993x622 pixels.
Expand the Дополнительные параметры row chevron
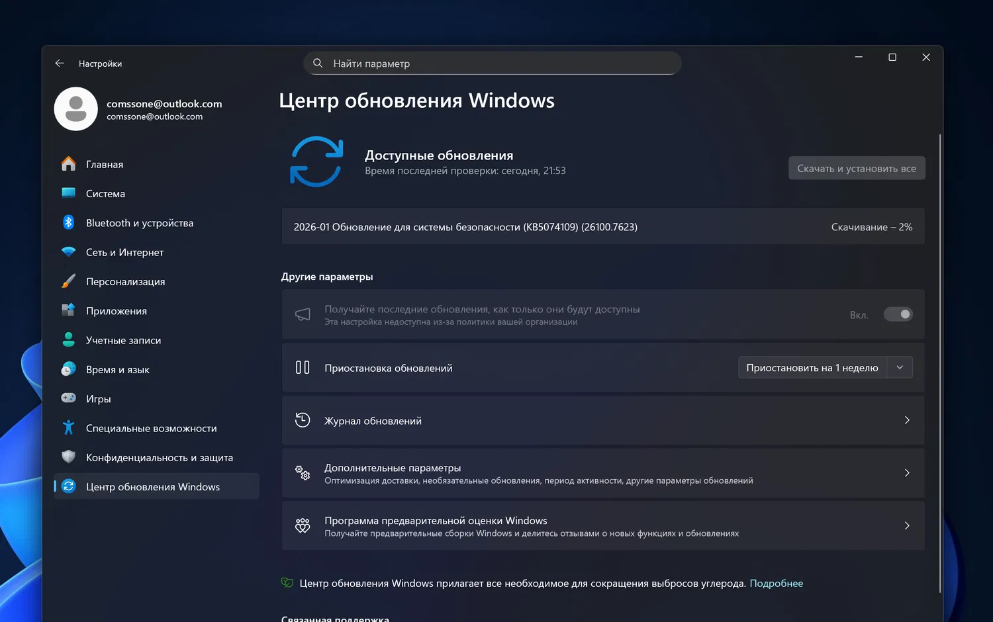tap(907, 472)
